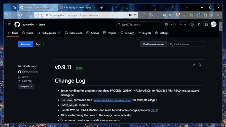Close the Releases agent-kilo/jwno tab
226x127 pixels.
(x=55, y=8)
